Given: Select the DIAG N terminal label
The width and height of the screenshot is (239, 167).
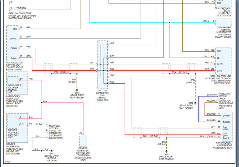Looking at the screenshot, I should pyautogui.click(x=226, y=122).
